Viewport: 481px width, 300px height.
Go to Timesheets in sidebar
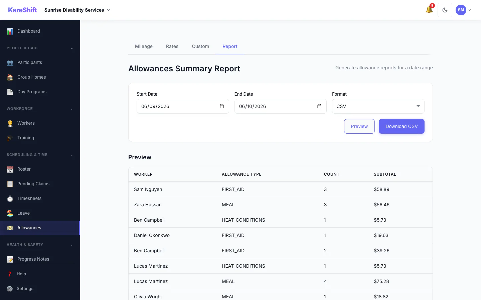pos(40,198)
